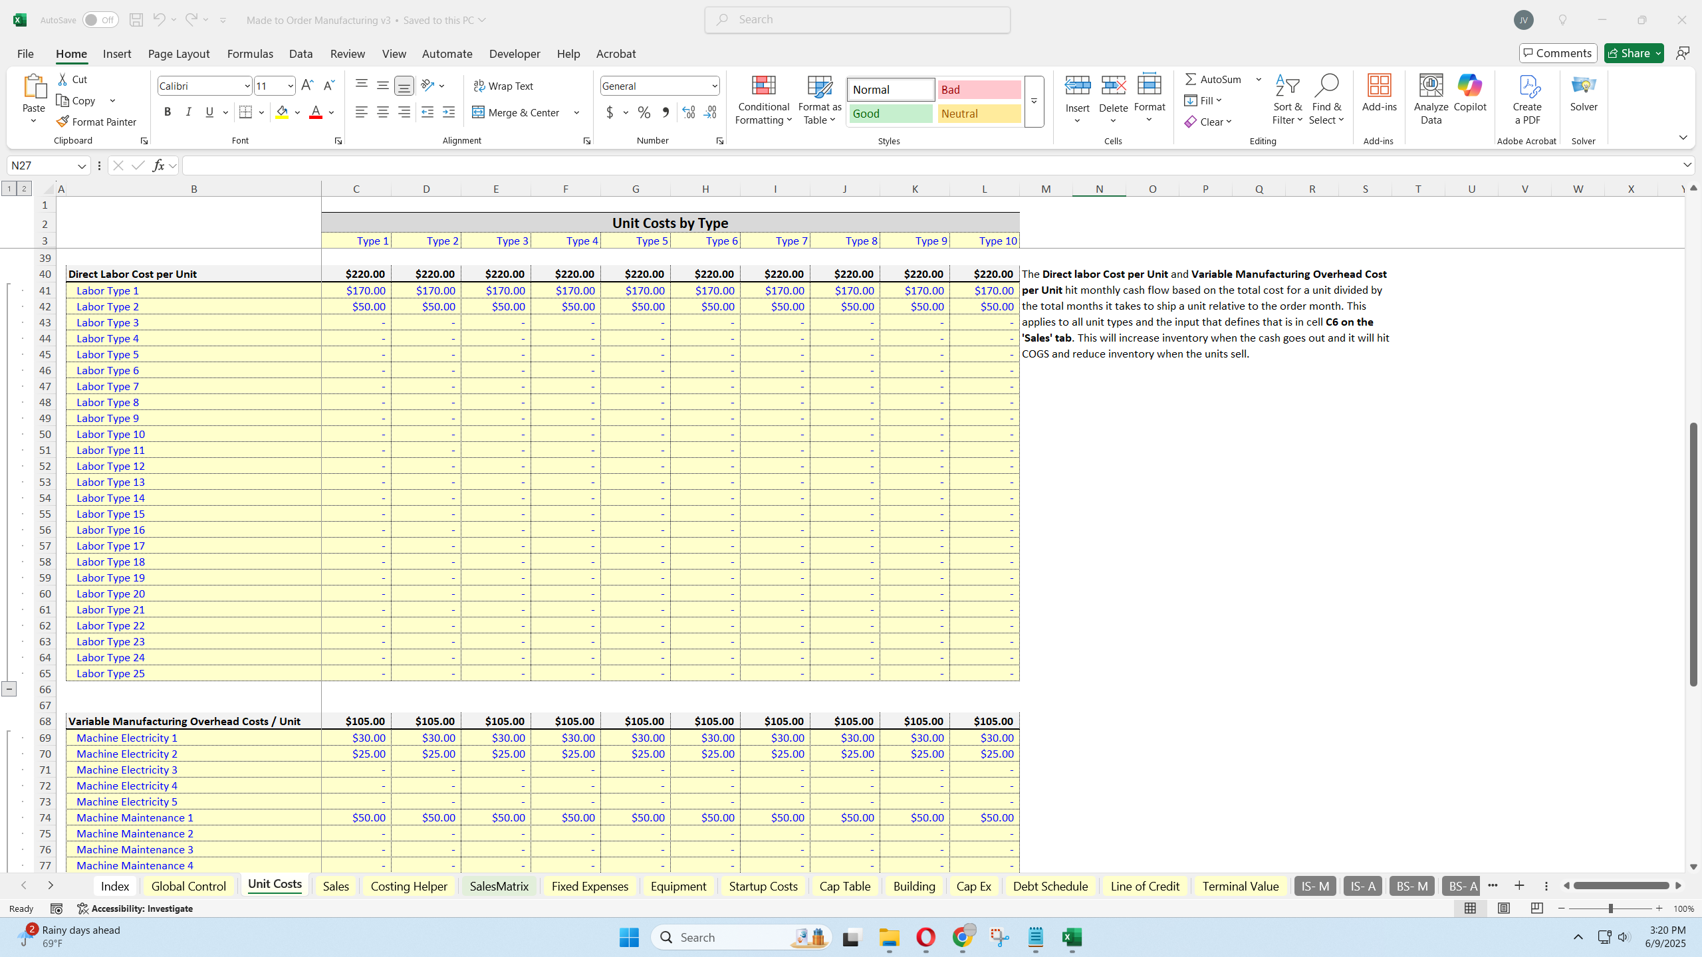This screenshot has width=1702, height=957.
Task: Open the Comments pane
Action: point(1558,53)
